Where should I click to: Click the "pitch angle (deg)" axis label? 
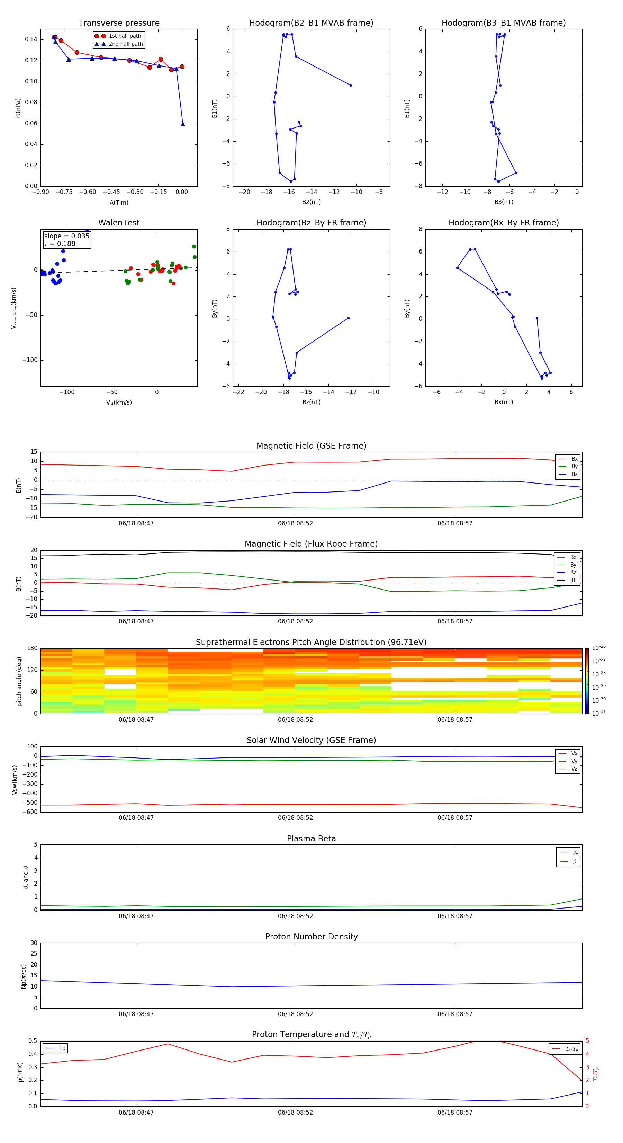click(x=19, y=681)
